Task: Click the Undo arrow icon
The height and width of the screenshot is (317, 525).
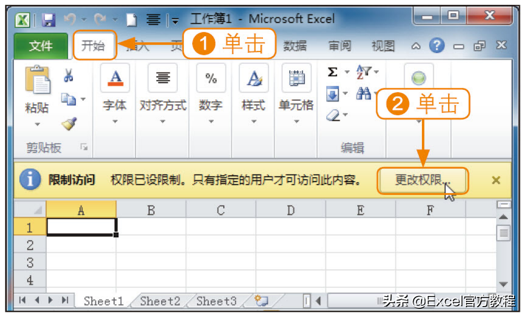Action: point(69,19)
